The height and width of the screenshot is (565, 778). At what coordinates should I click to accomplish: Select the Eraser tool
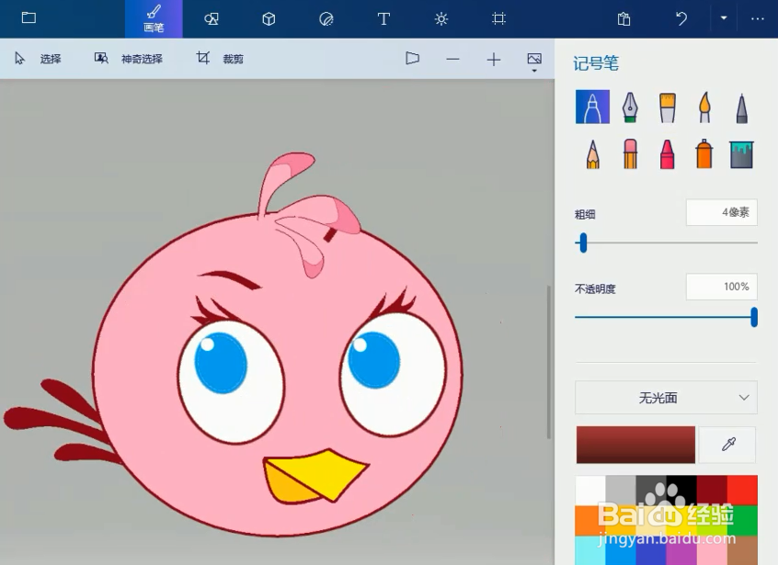tap(630, 154)
